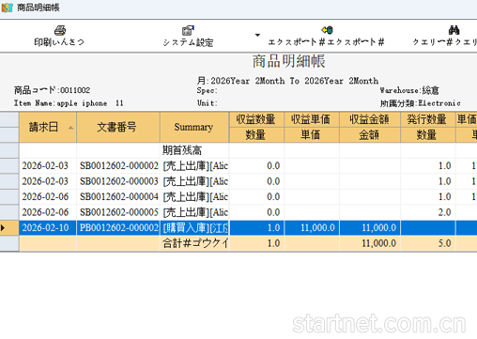Click the 合計 total row label

click(x=195, y=243)
